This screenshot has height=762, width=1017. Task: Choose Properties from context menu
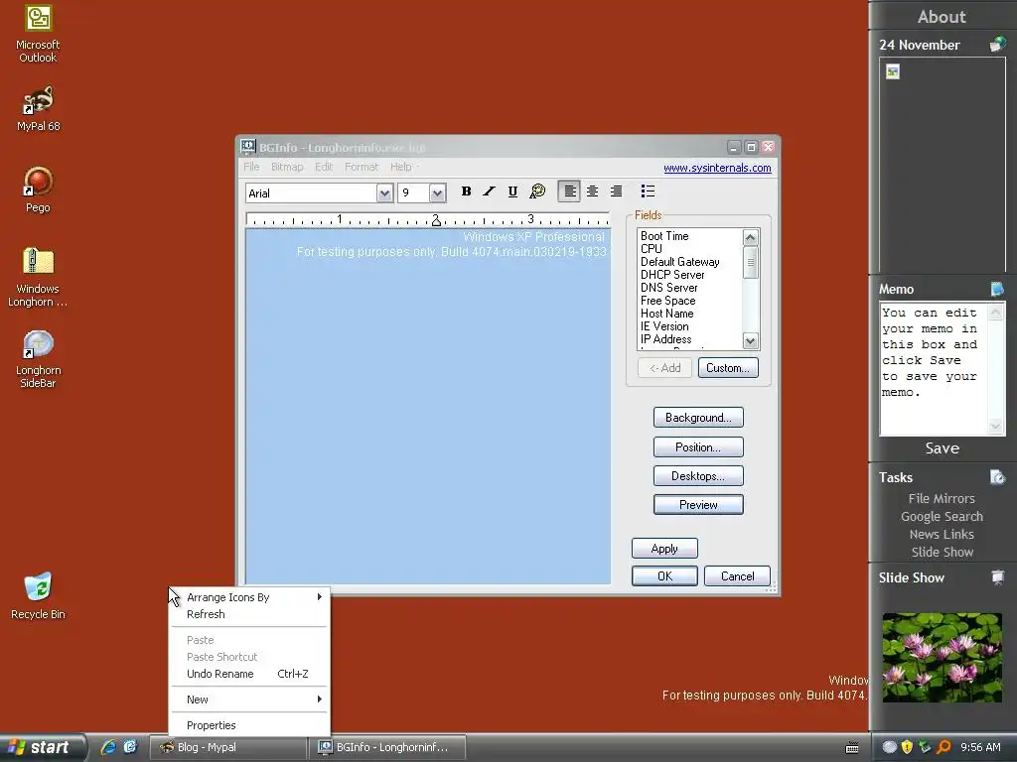pos(249,725)
